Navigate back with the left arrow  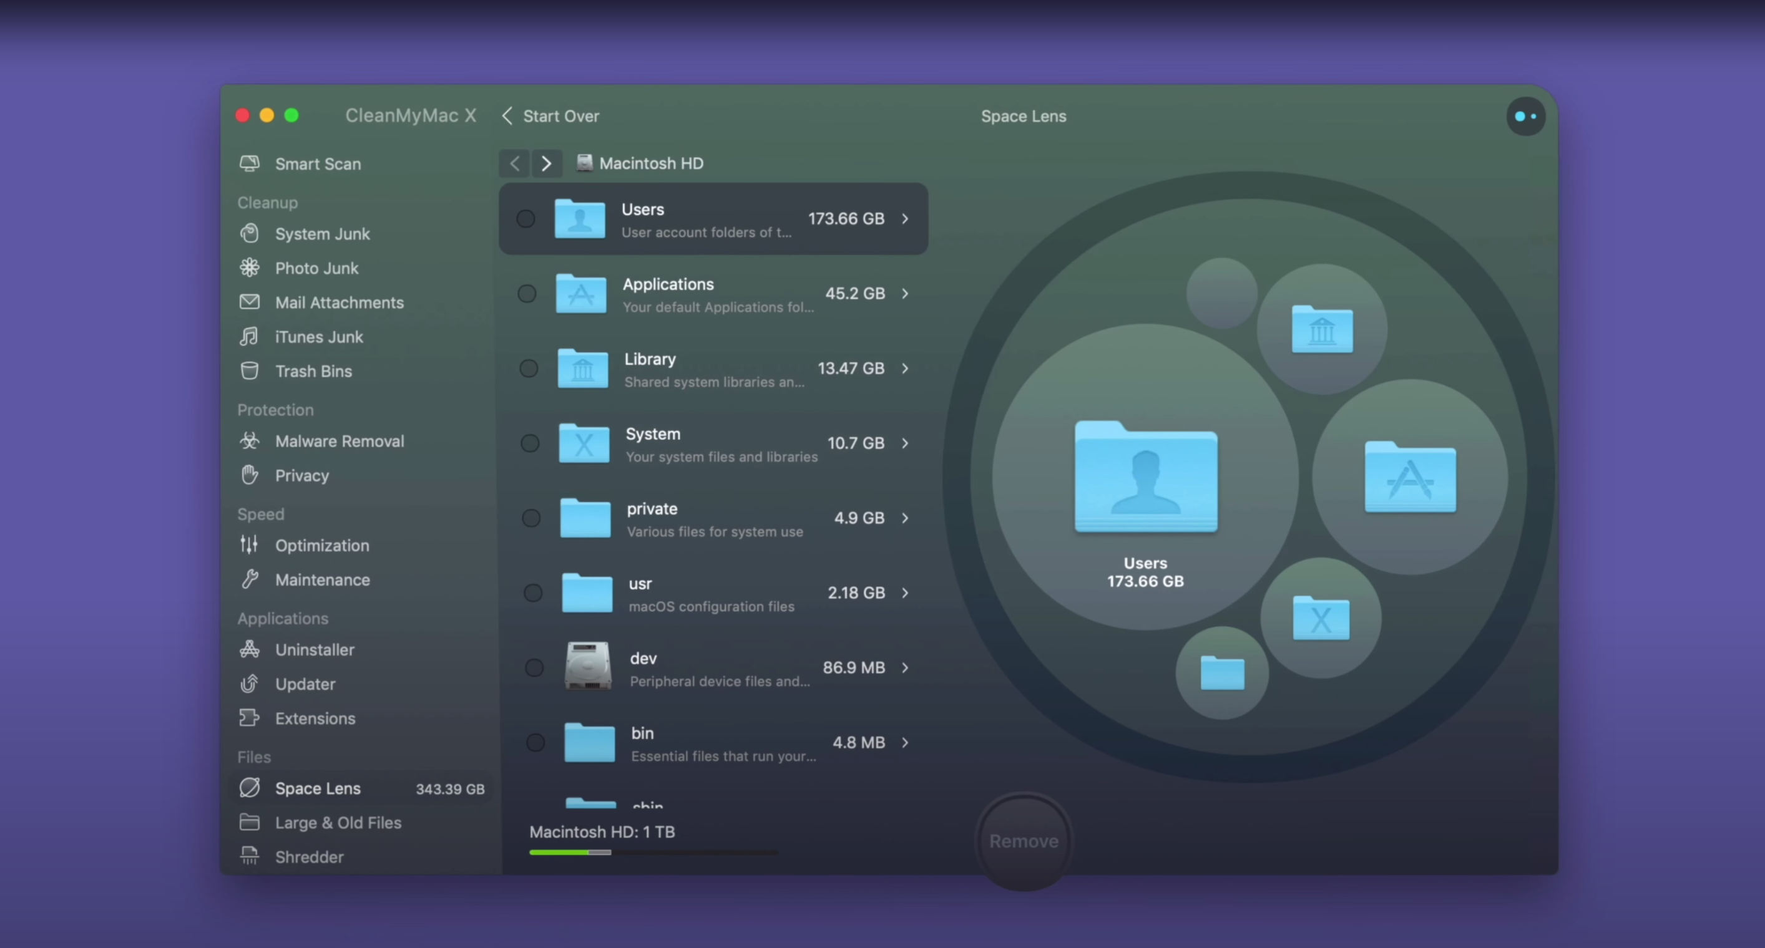coord(514,163)
